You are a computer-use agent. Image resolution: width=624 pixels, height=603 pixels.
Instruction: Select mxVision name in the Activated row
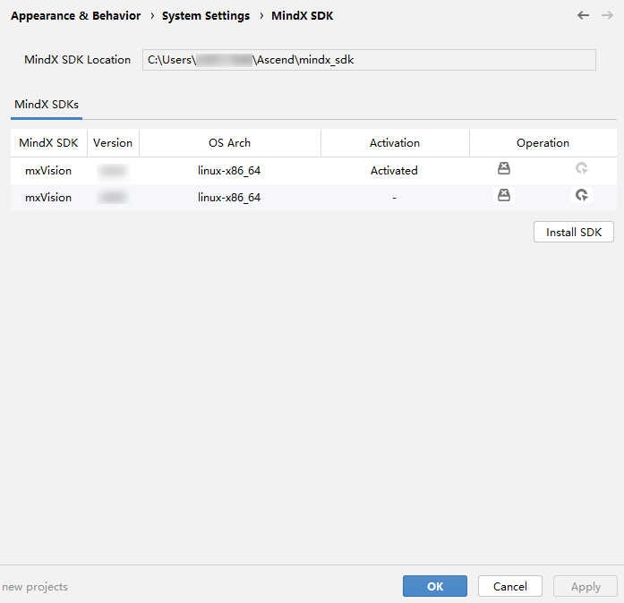click(x=48, y=171)
